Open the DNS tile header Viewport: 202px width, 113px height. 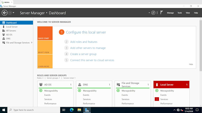click(94, 85)
